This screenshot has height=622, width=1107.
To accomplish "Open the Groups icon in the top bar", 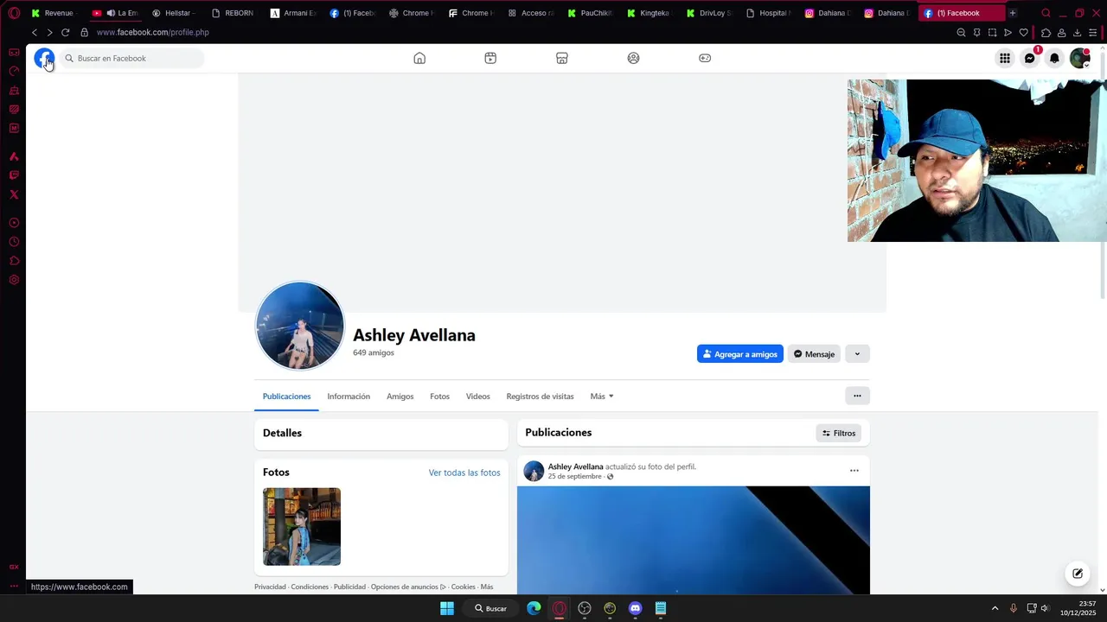I will click(x=633, y=58).
